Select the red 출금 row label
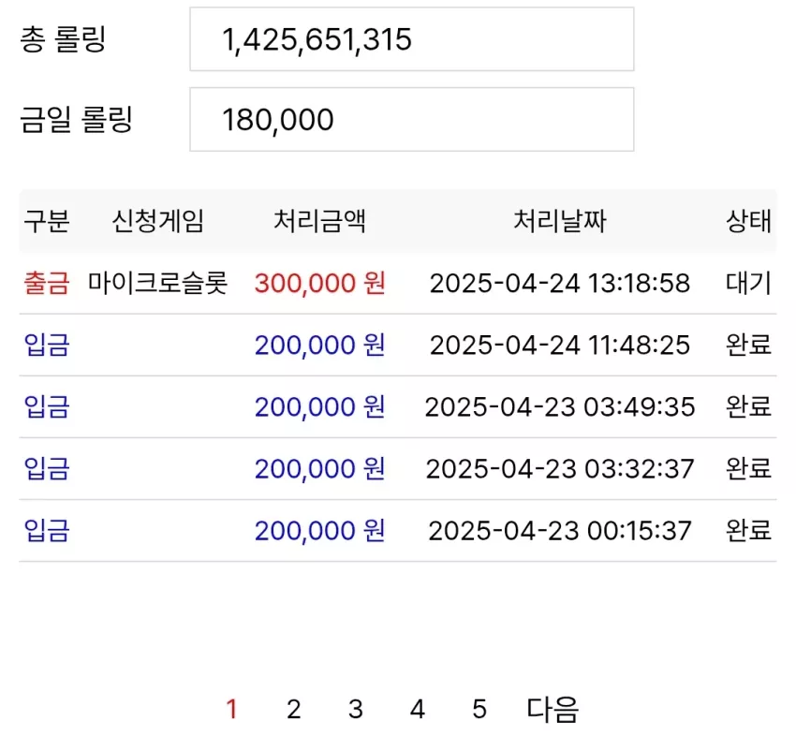The height and width of the screenshot is (750, 796). [x=47, y=283]
